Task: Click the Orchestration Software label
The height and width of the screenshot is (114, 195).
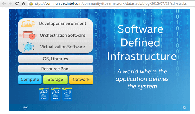Action: [62, 35]
